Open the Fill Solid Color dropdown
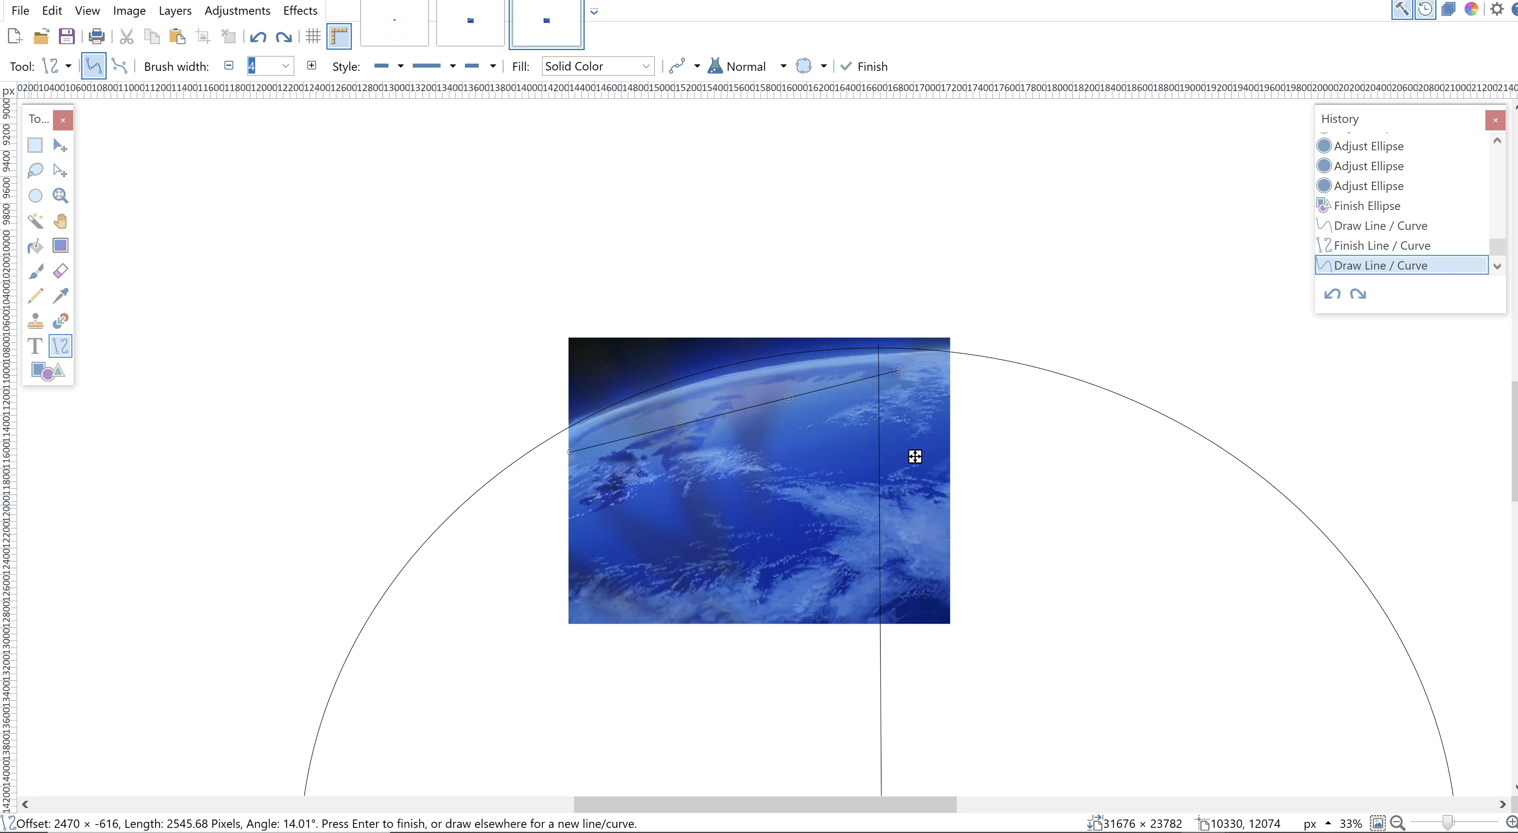 coord(597,66)
